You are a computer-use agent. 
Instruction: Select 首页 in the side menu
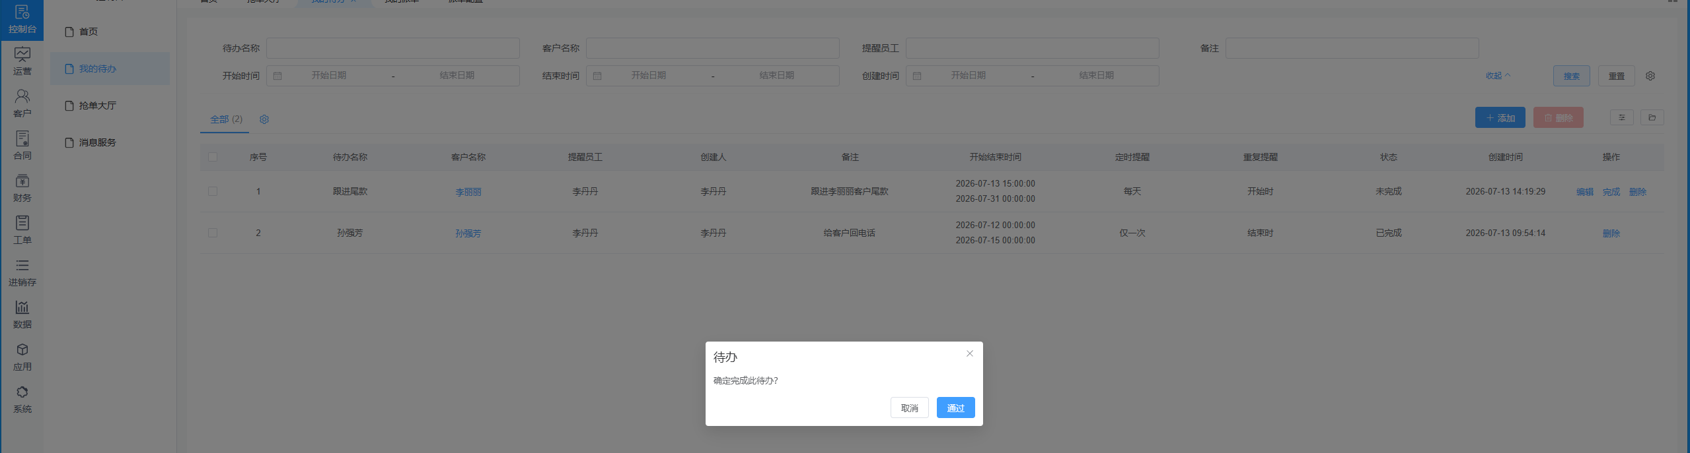point(110,32)
